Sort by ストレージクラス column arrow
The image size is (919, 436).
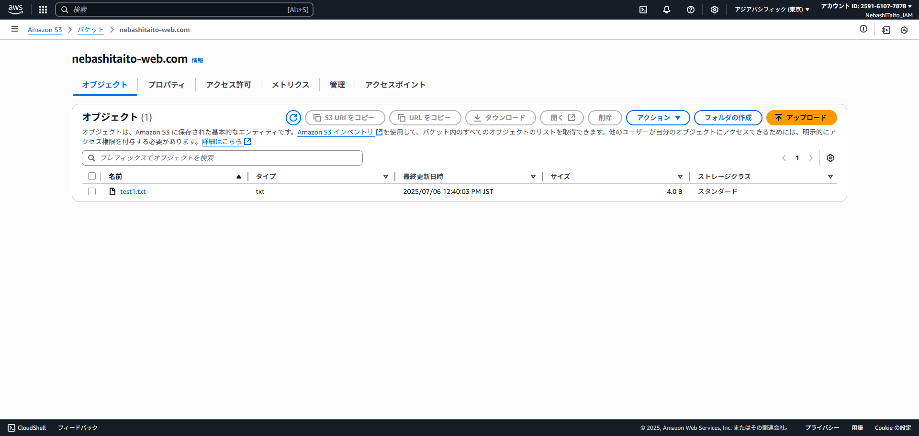pos(830,177)
